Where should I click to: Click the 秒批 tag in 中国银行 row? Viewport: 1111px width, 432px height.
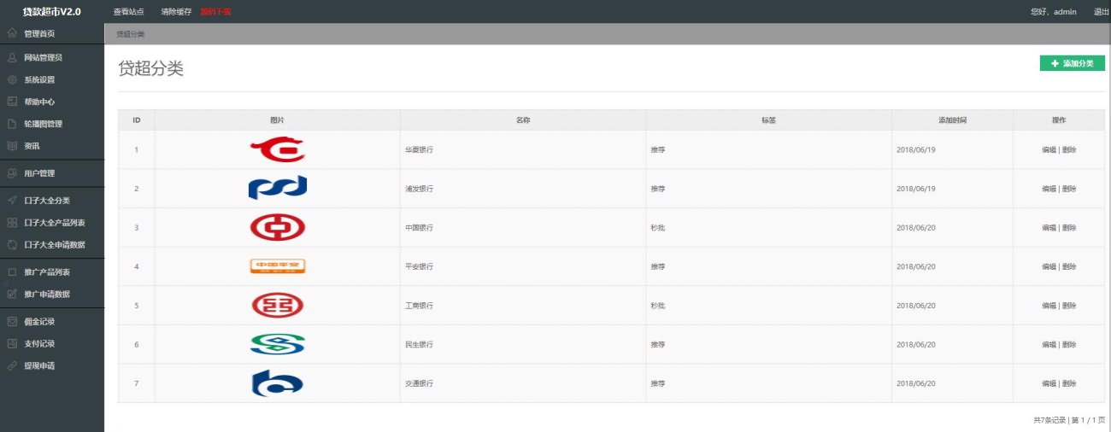(657, 228)
